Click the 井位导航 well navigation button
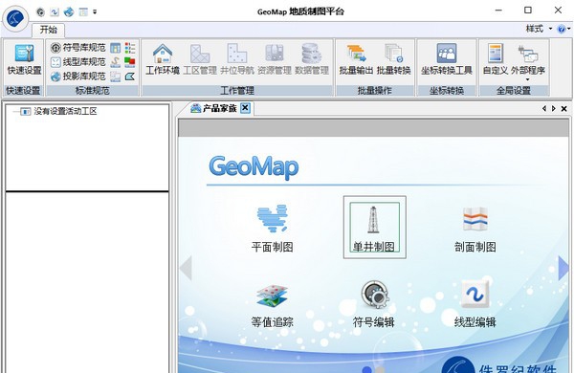574x373 pixels. (x=237, y=59)
